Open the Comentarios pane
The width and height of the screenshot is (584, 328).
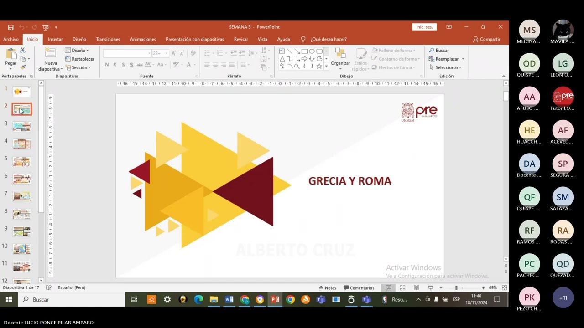click(x=359, y=288)
